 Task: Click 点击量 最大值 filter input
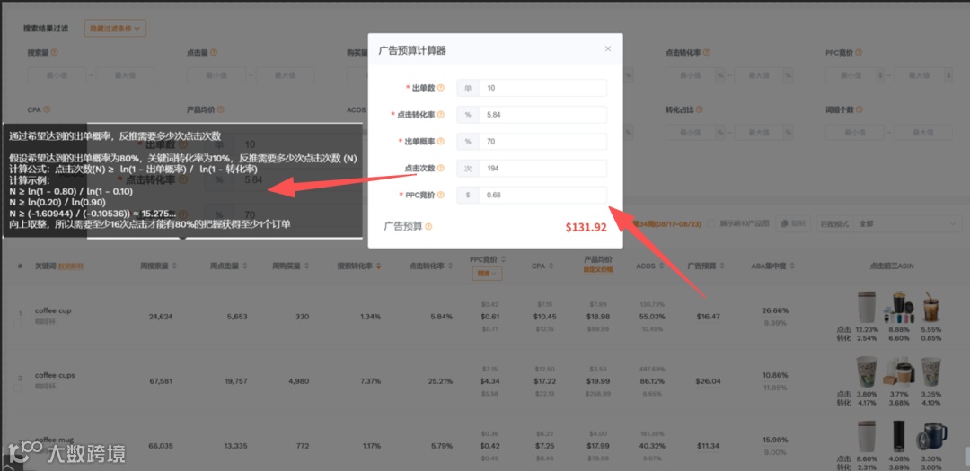pos(286,75)
